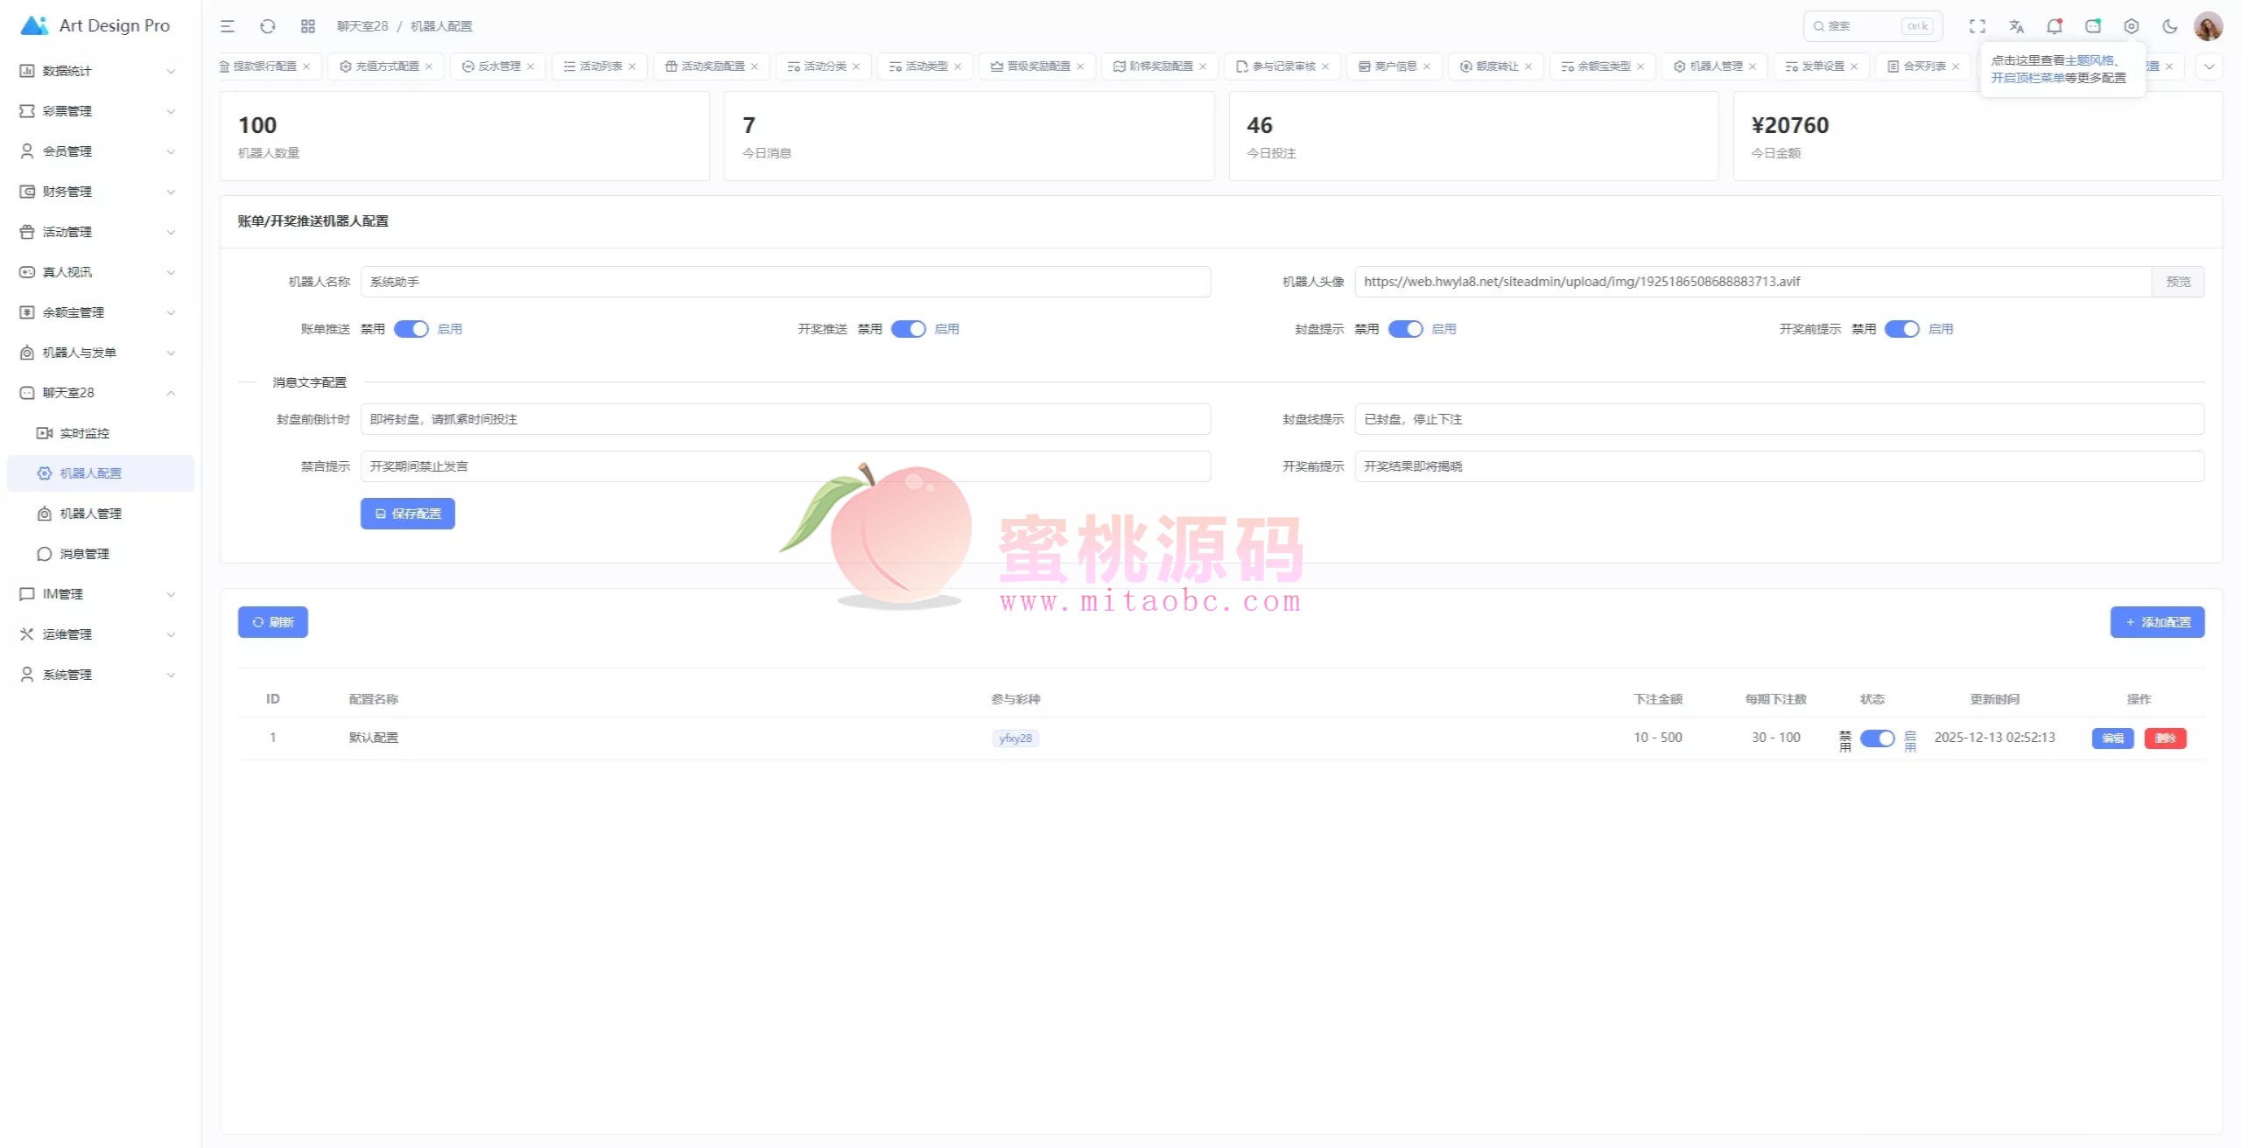
Task: Click the 机器人名称 input field
Action: 785,282
